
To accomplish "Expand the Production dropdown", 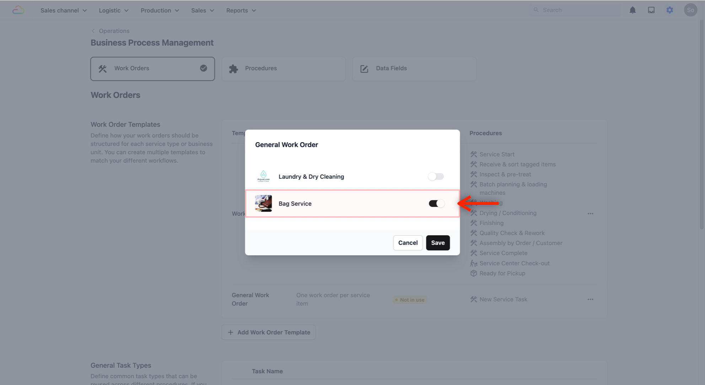I will click(160, 10).
